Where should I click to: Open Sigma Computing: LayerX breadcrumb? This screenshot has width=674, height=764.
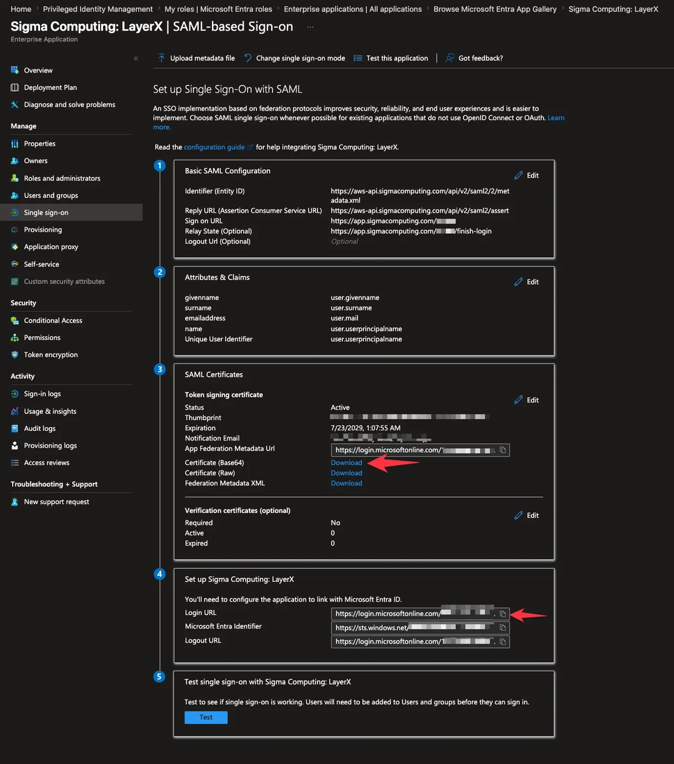pos(614,9)
